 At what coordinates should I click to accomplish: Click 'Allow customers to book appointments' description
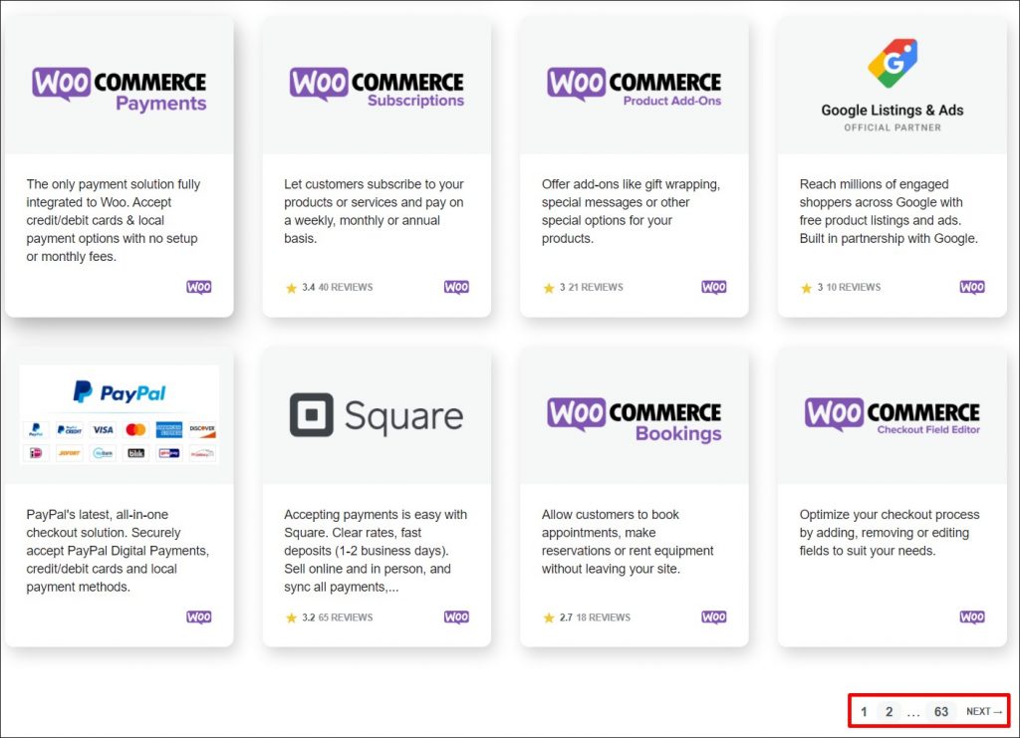click(628, 542)
